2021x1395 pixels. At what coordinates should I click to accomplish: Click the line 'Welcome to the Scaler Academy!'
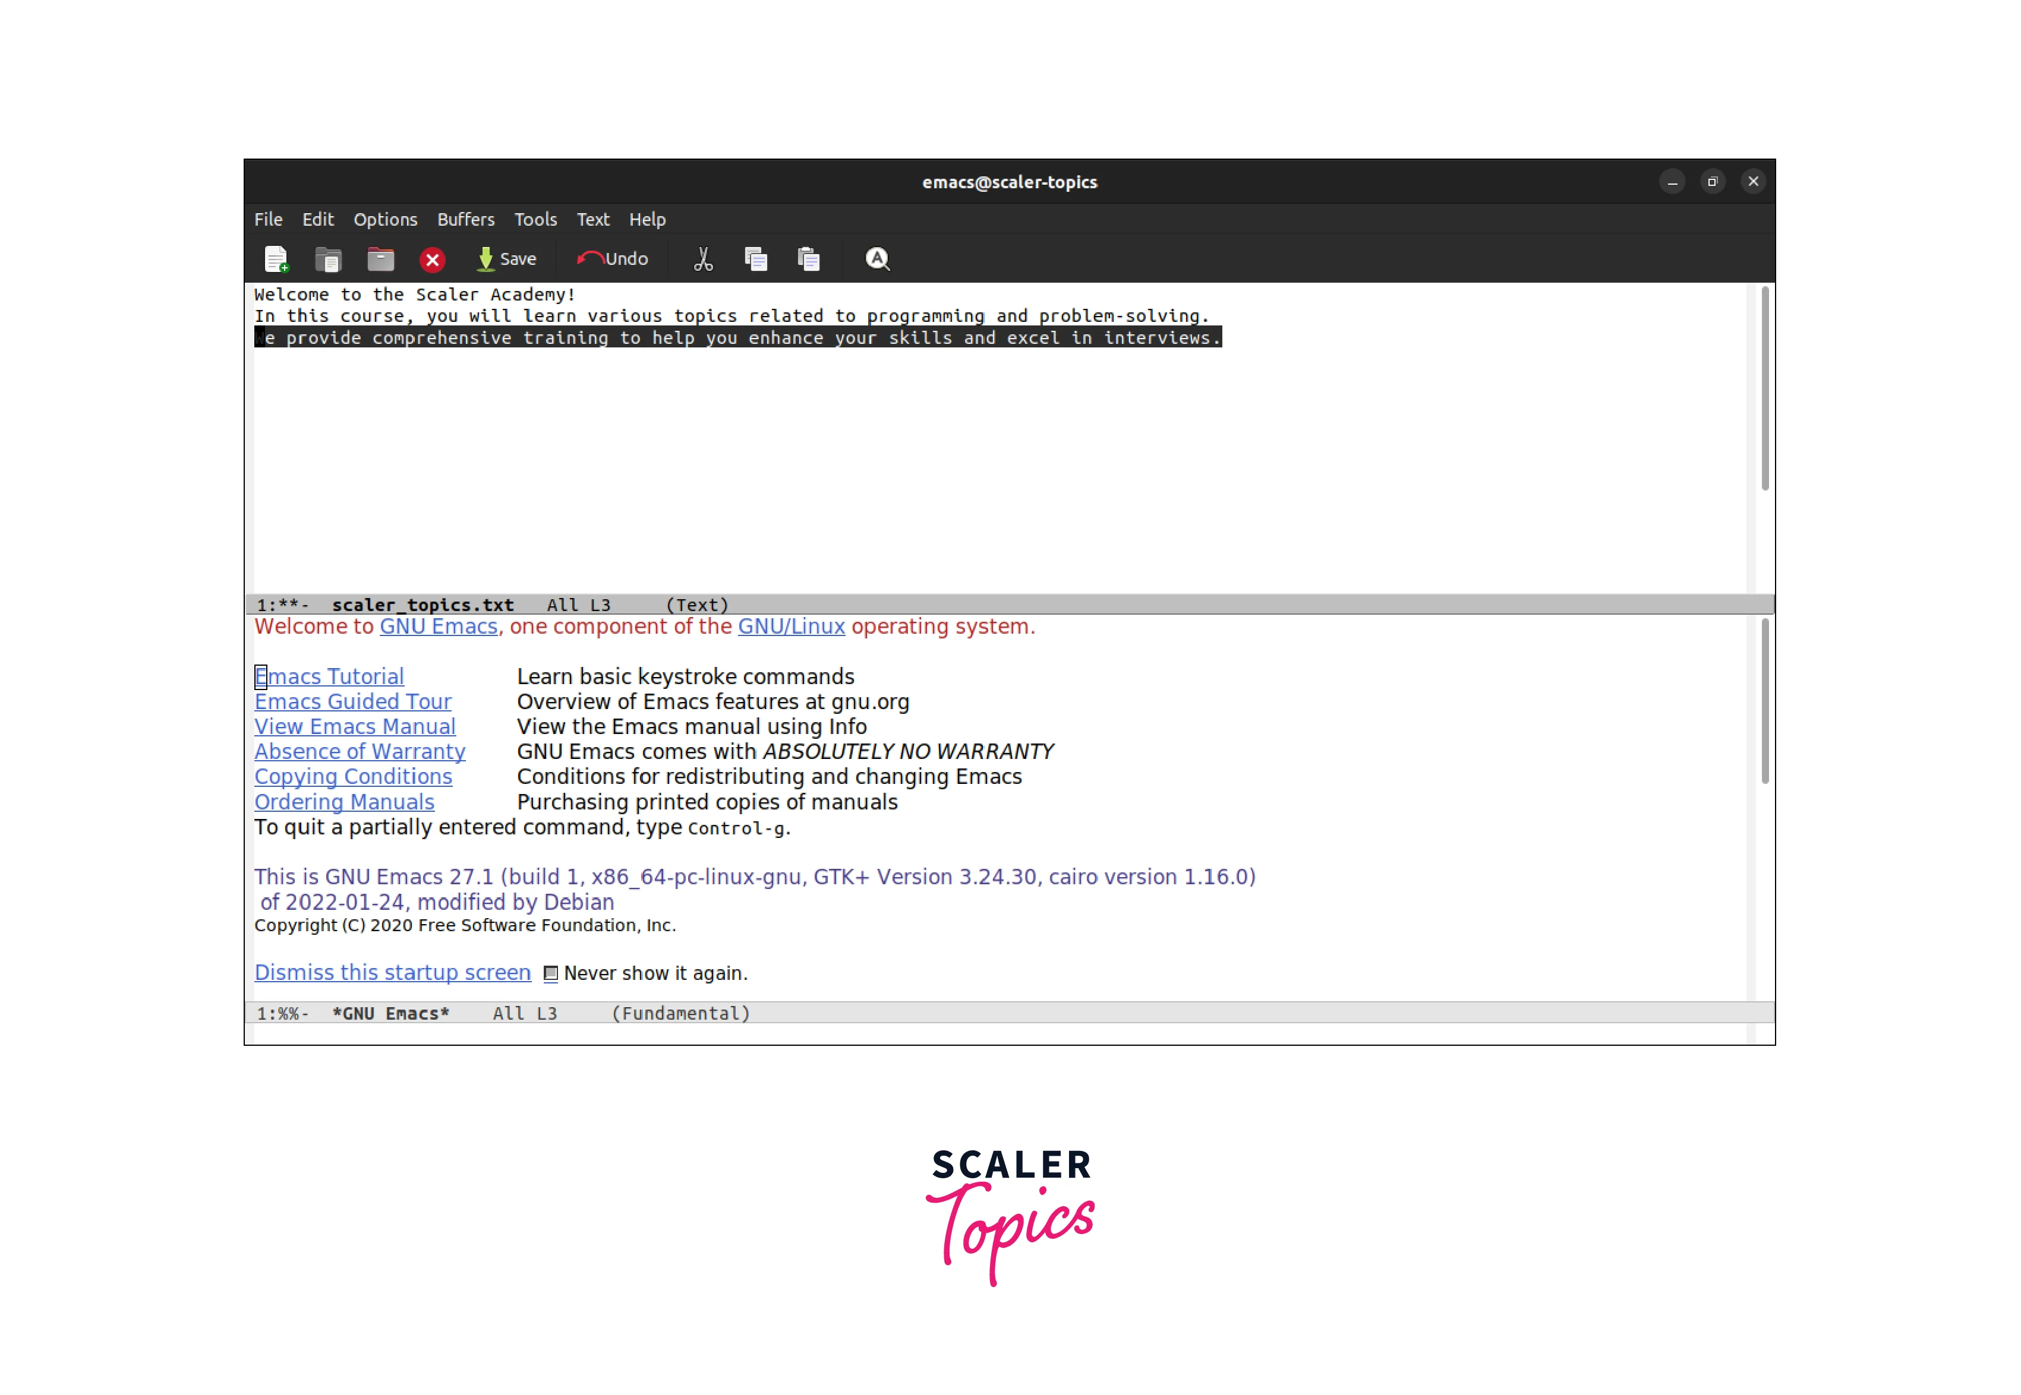pos(415,295)
